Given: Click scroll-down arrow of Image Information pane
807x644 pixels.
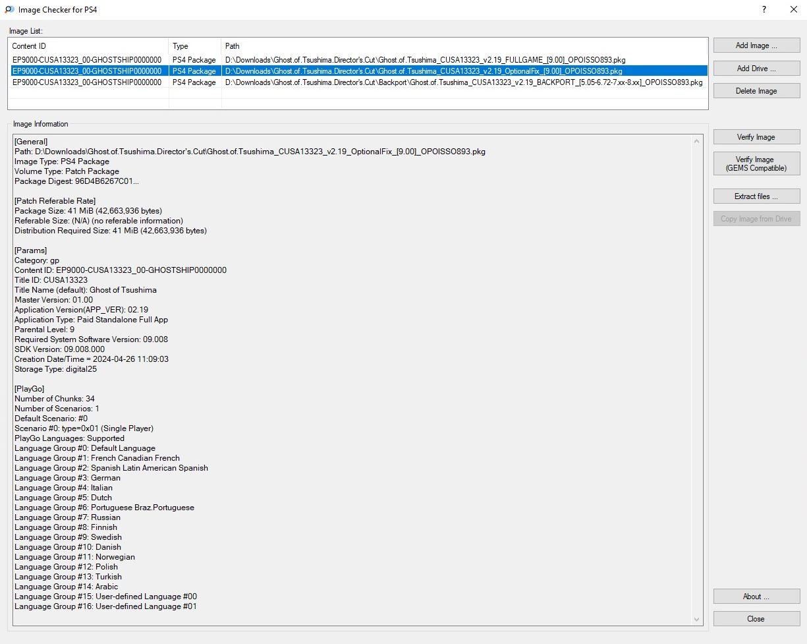Looking at the screenshot, I should tap(697, 619).
